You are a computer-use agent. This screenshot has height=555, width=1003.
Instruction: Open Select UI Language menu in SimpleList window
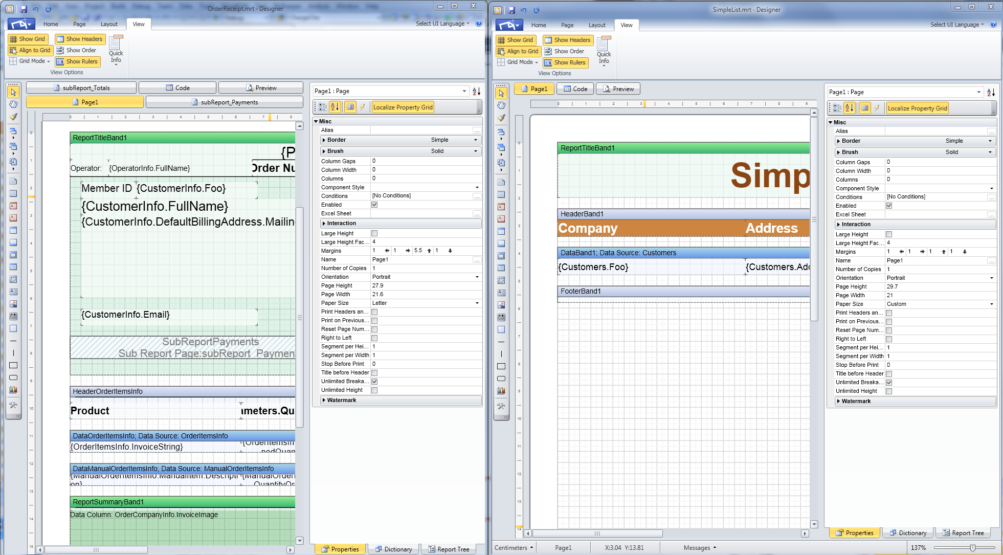pos(957,25)
